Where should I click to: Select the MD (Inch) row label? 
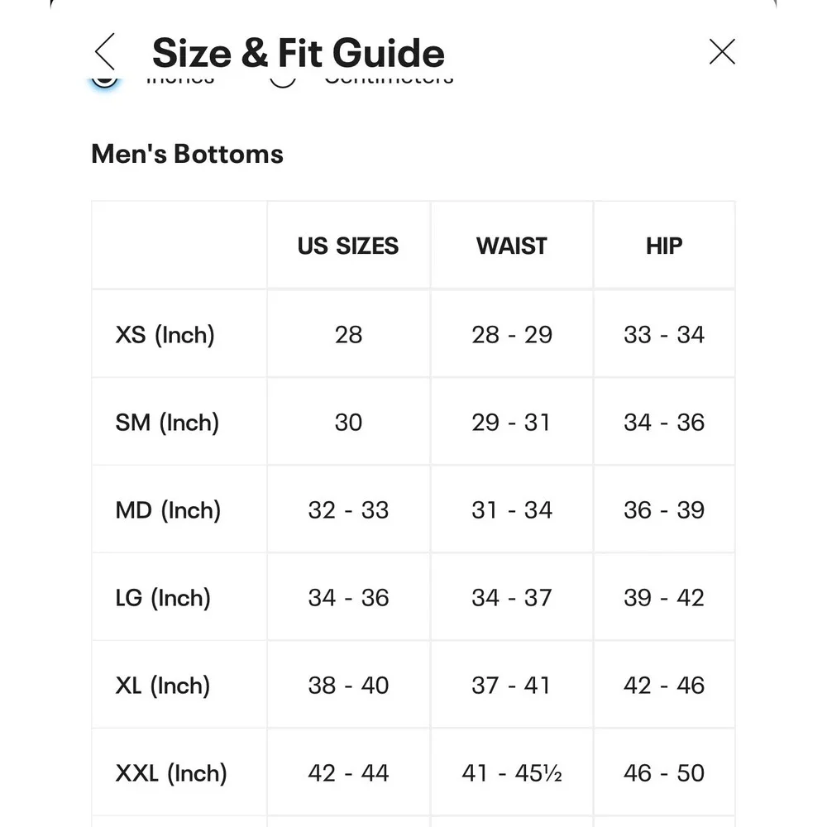point(168,510)
